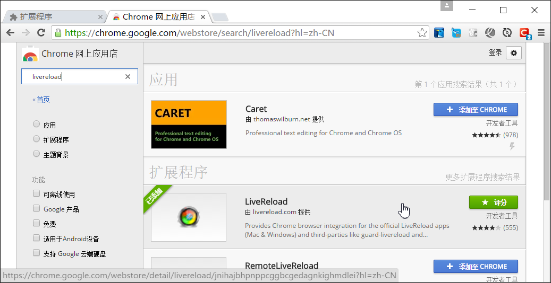Open the web store settings gear

pos(514,53)
